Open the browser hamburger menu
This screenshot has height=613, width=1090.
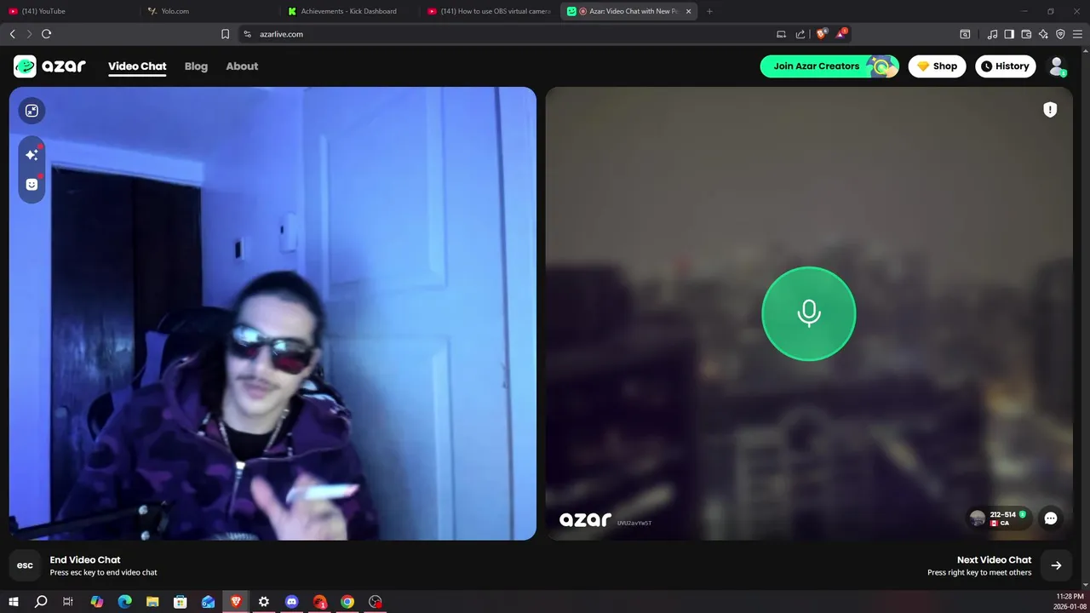coord(1078,34)
